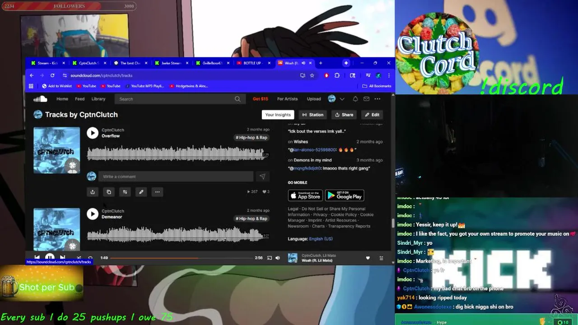Go back in the browser
This screenshot has height=325, width=578.
click(32, 75)
